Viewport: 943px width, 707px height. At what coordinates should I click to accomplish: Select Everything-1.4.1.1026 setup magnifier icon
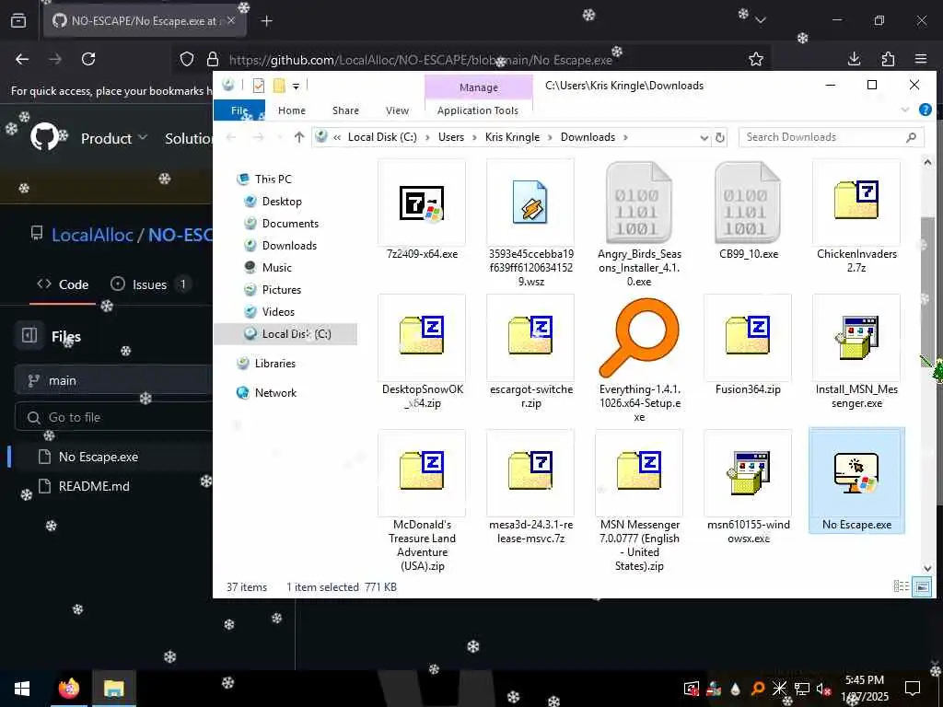639,337
